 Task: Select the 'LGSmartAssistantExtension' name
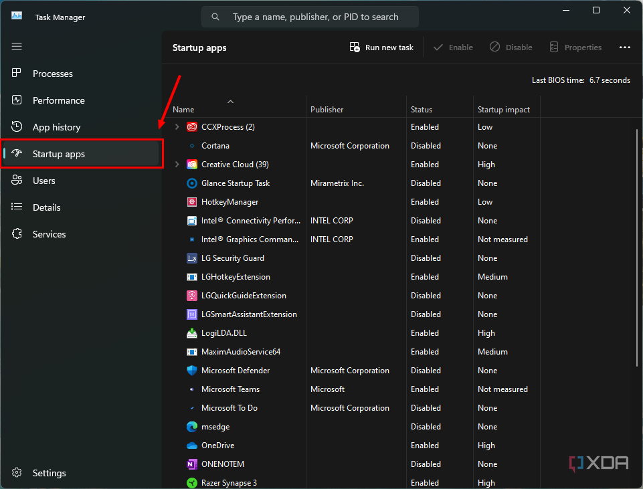tap(249, 314)
